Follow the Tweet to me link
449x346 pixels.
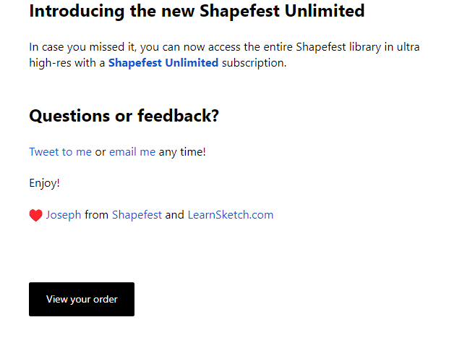60,152
